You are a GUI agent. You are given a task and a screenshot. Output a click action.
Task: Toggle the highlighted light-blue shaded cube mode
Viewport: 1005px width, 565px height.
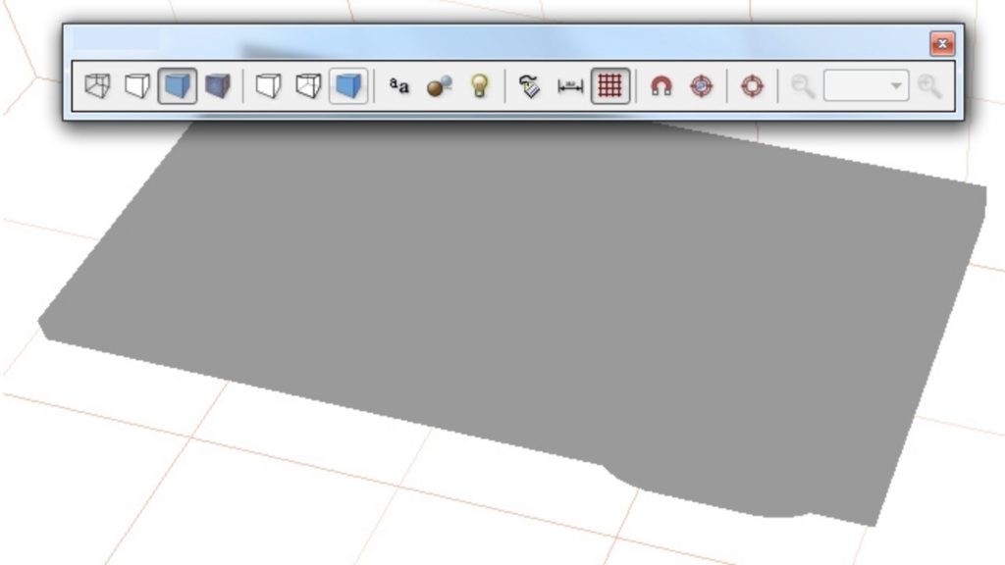[178, 86]
